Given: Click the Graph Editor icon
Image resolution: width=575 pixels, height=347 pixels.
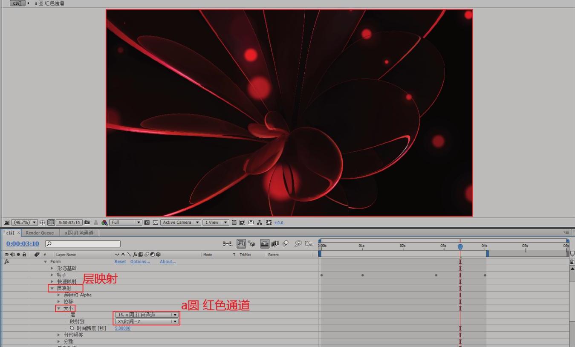Looking at the screenshot, I should pyautogui.click(x=309, y=244).
